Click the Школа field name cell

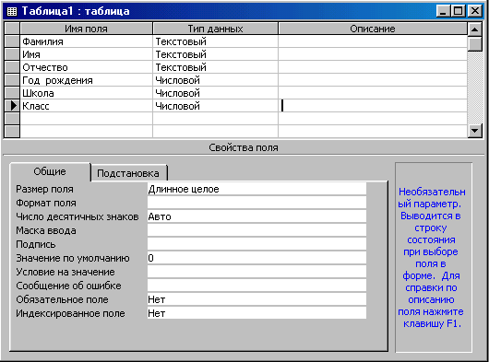point(87,93)
